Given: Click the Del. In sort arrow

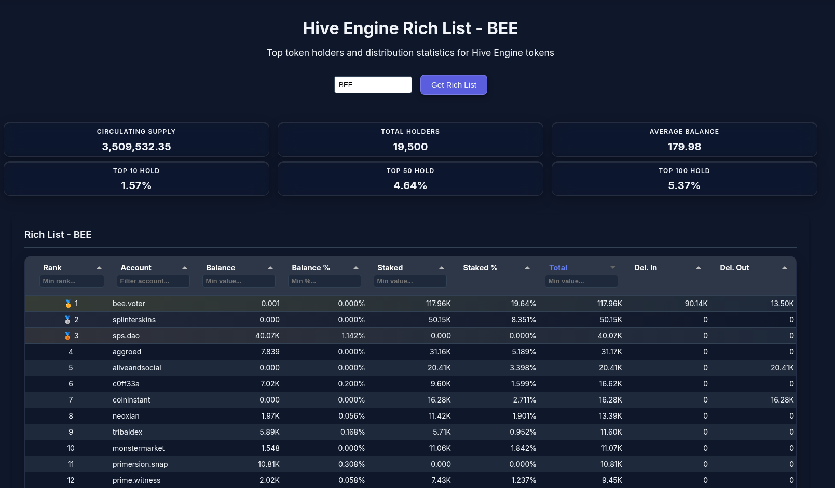Looking at the screenshot, I should pyautogui.click(x=699, y=268).
